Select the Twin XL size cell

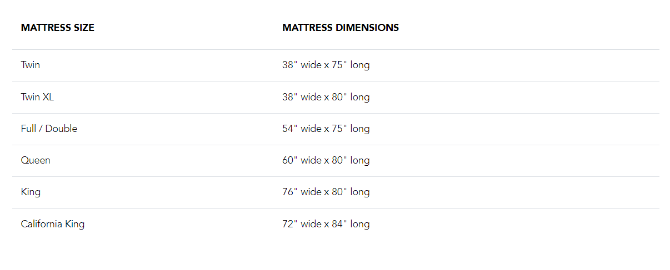point(37,97)
